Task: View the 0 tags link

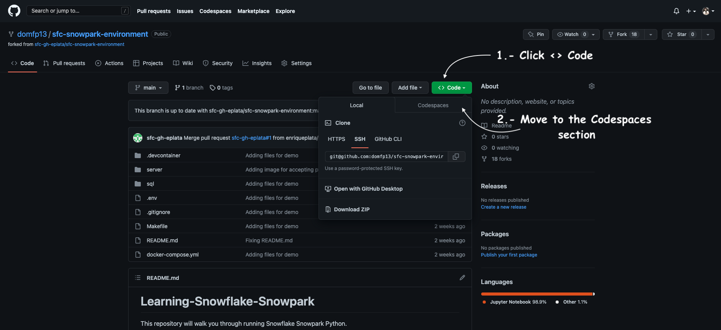Action: pyautogui.click(x=221, y=88)
